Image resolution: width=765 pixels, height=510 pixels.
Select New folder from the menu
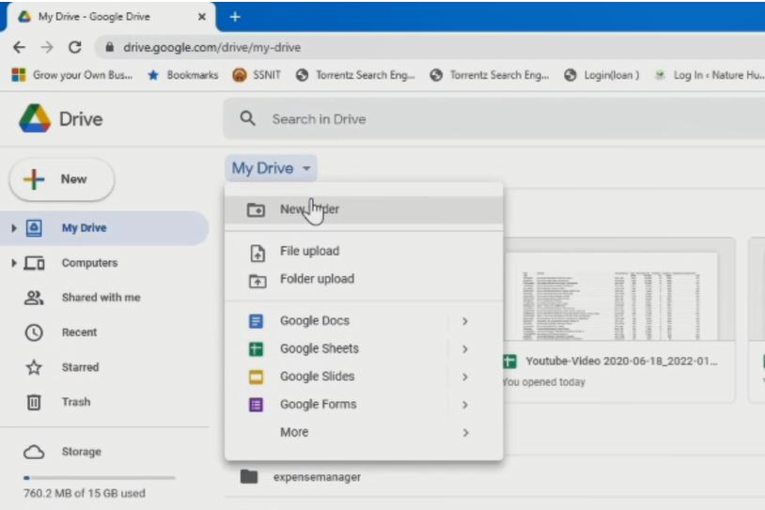pos(309,209)
